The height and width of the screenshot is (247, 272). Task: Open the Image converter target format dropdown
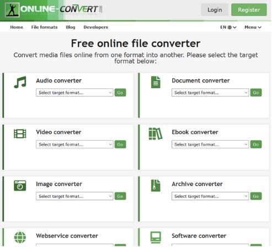coord(74,196)
